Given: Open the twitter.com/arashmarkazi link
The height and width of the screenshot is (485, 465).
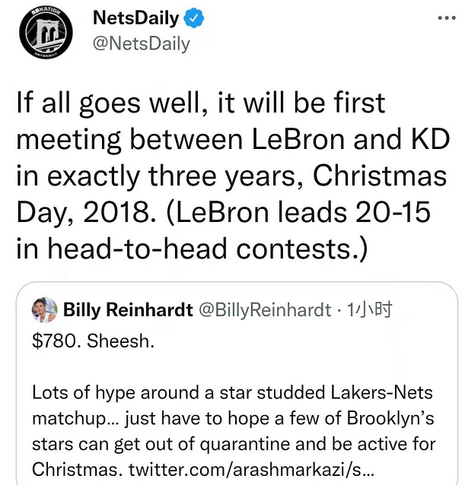Looking at the screenshot, I should 251,470.
